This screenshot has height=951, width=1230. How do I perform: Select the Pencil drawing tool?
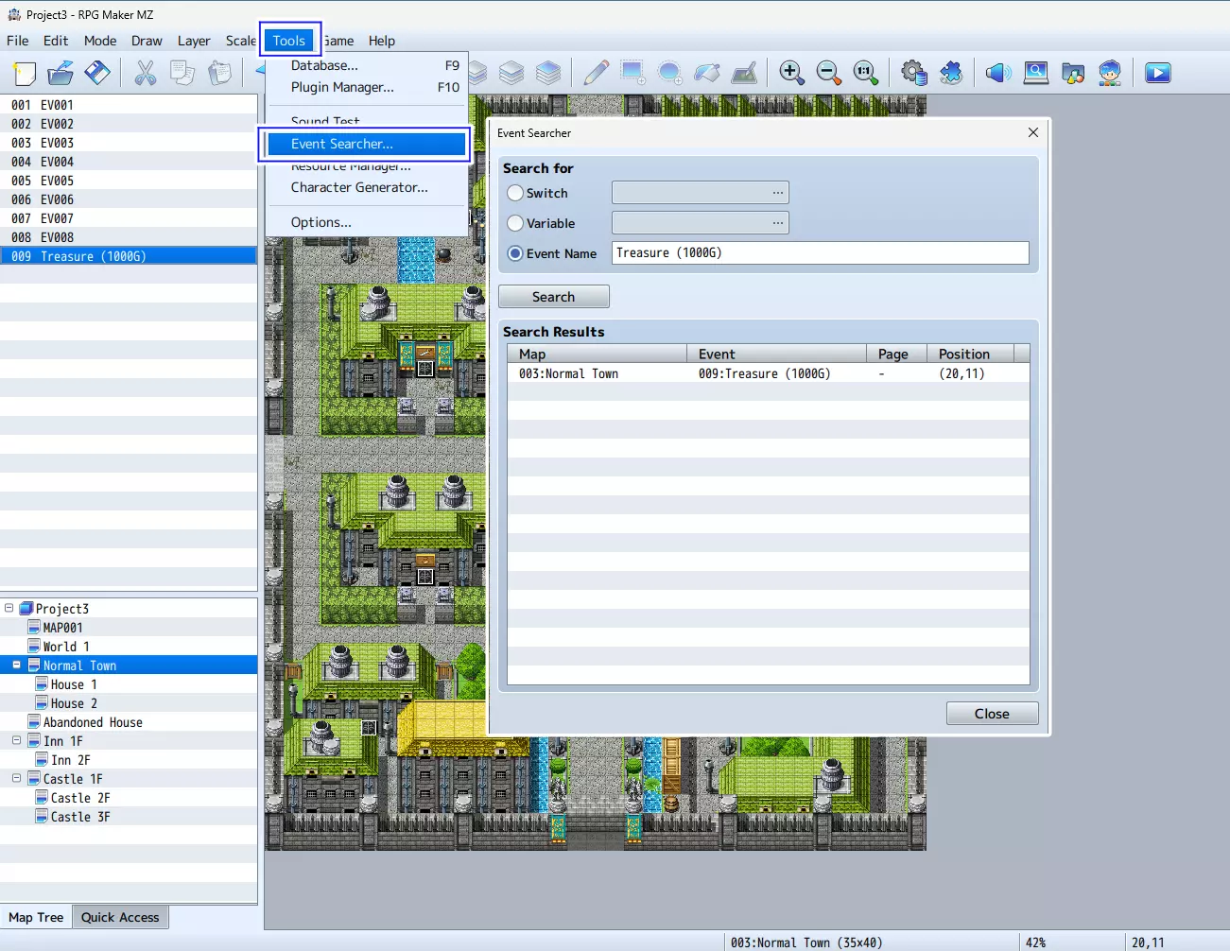[x=596, y=73]
